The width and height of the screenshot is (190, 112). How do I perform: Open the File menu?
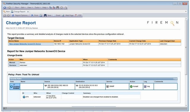[x=17, y=7]
